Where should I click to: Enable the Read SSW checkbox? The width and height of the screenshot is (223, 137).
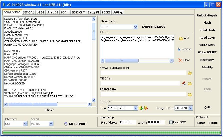(171, 122)
